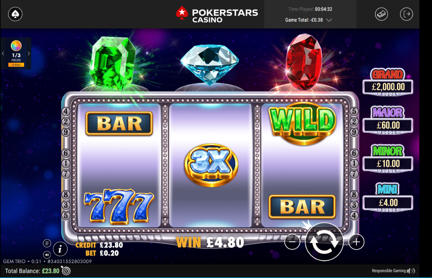Image resolution: width=432 pixels, height=278 pixels.
Task: Click the PokerStars Casino logo
Action: point(217,15)
